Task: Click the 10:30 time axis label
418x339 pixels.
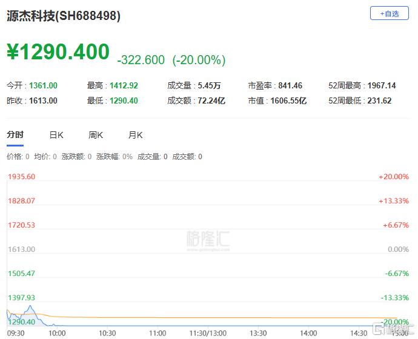Action: (x=107, y=334)
